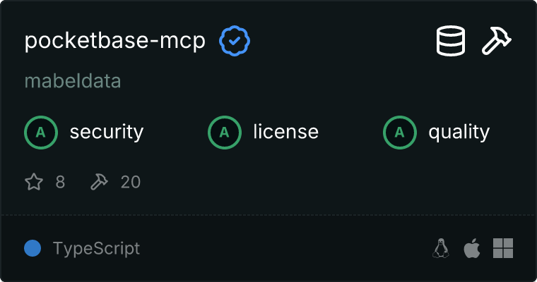This screenshot has width=537, height=282.
Task: Click the Windows platform icon
Action: pos(503,248)
